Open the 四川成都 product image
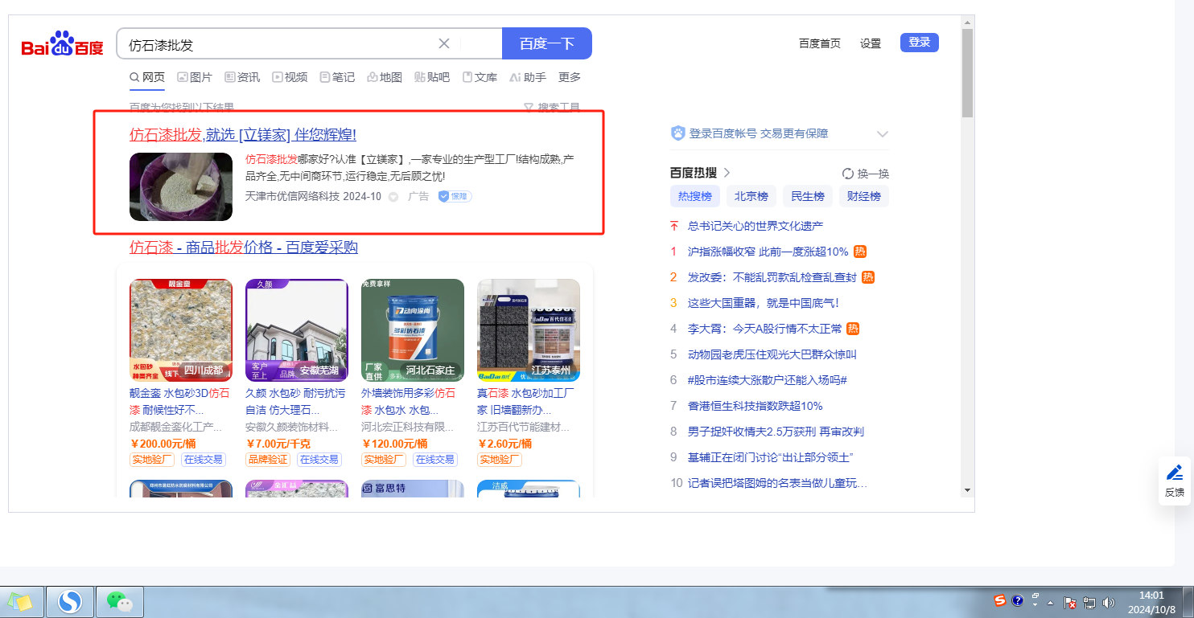Viewport: 1194px width, 618px height. [x=181, y=329]
